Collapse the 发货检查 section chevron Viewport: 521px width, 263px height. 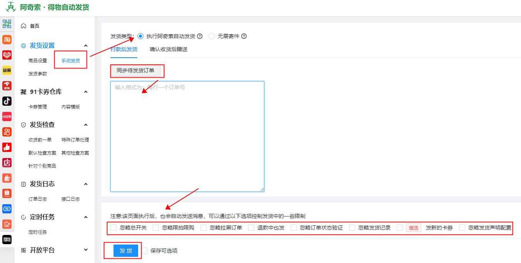[x=86, y=125]
